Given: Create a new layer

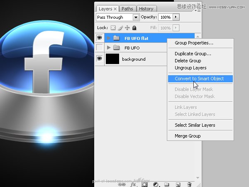Looking at the screenshot, I should click(x=178, y=184).
